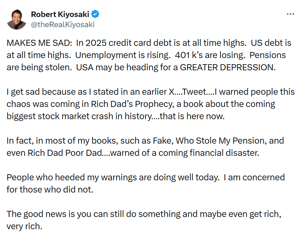299x235 pixels.
Task: Click the title Rich Dad Poor Dad
Action: (x=65, y=153)
